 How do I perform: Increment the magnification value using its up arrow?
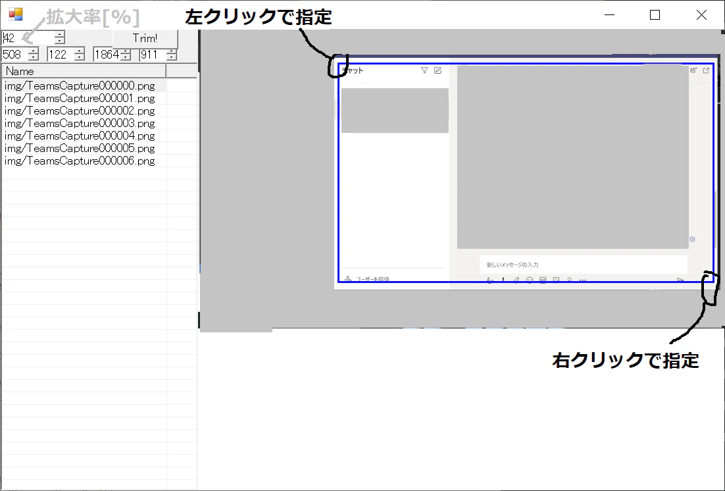[x=59, y=34]
